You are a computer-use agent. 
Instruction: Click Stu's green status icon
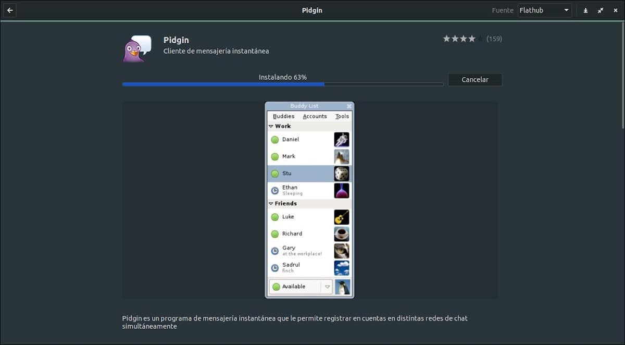(x=275, y=174)
